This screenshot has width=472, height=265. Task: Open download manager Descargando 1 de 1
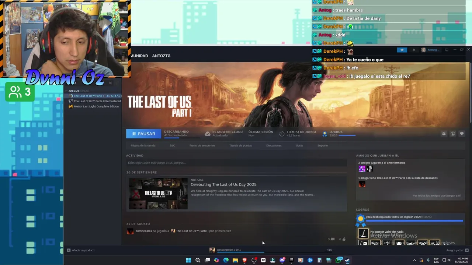(229, 250)
